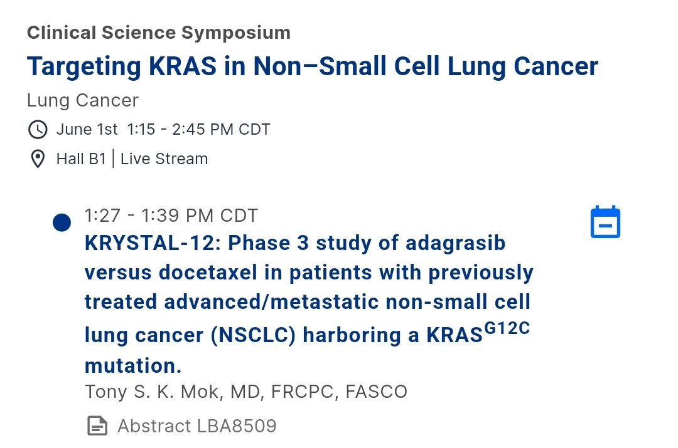Toggle the blue calendar icon for this talk

click(605, 222)
